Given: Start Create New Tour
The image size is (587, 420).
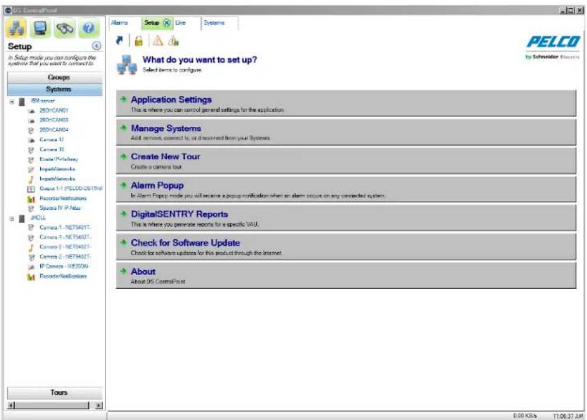Looking at the screenshot, I should click(x=346, y=161).
